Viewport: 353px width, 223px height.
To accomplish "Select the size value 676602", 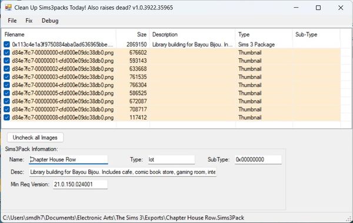I will [x=138, y=52].
